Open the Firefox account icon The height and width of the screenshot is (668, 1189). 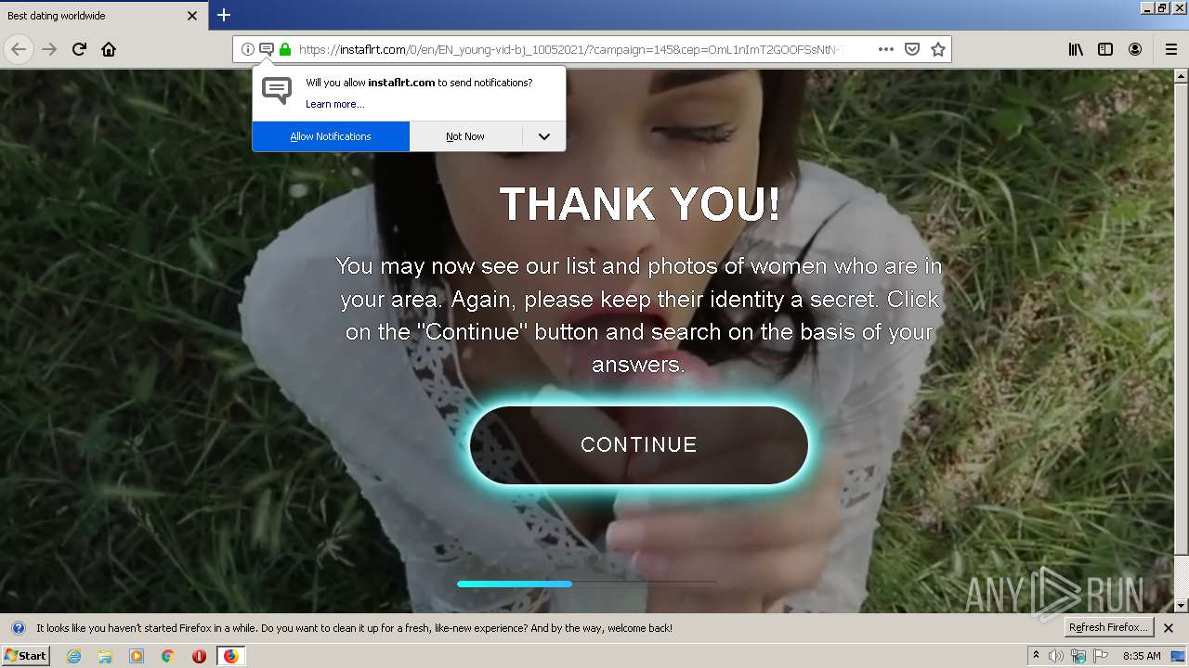click(x=1135, y=49)
